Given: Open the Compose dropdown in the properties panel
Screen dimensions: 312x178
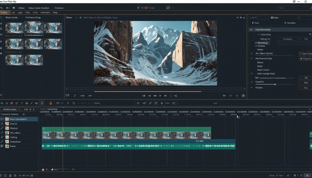Looking at the screenshot, I should point(288,39).
